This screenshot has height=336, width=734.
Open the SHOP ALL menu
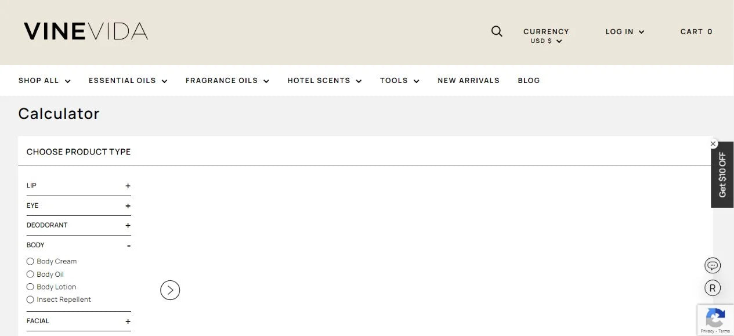click(45, 81)
